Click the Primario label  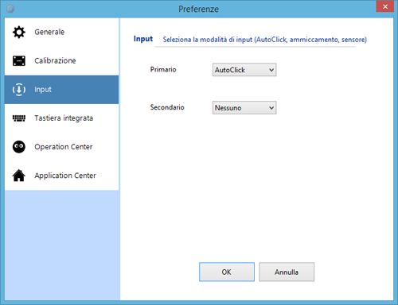point(163,69)
